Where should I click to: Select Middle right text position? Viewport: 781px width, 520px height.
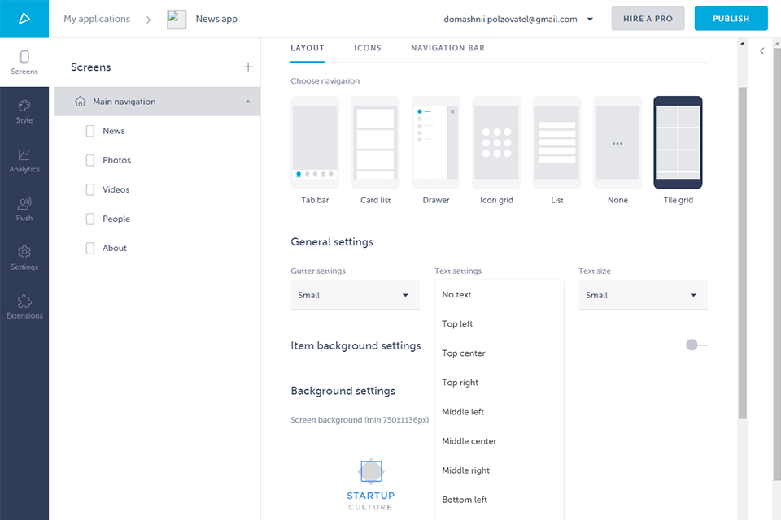499,470
